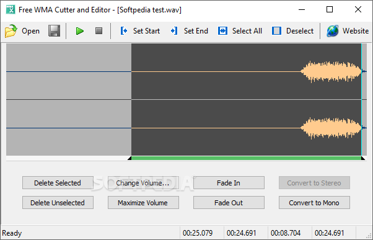Click the Select All toolbar label
Image resolution: width=373 pixels, height=240 pixels.
247,31
